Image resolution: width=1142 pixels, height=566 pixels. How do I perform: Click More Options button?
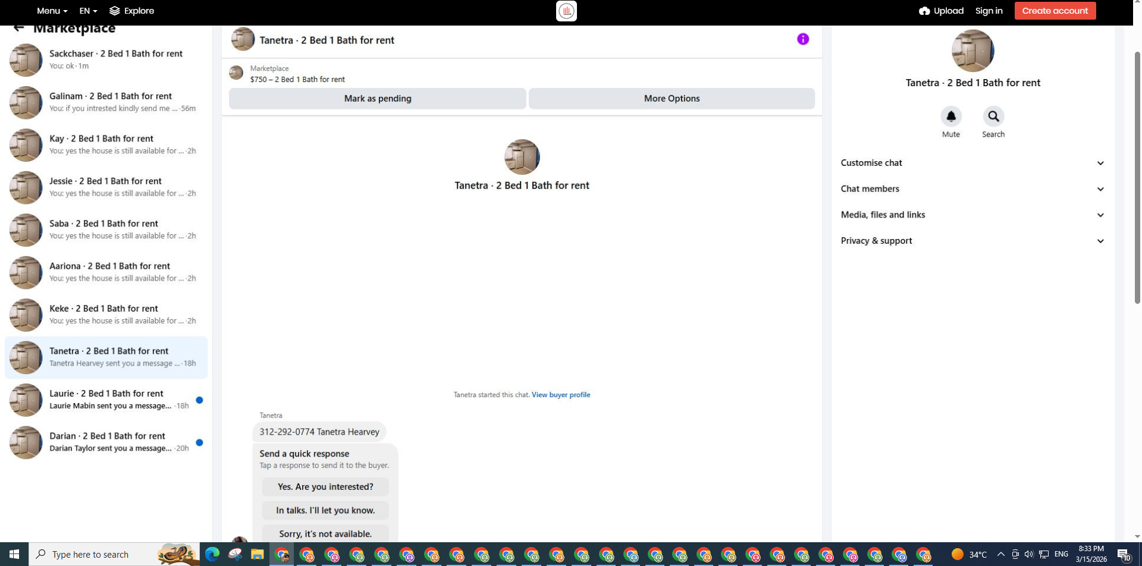pyautogui.click(x=672, y=99)
